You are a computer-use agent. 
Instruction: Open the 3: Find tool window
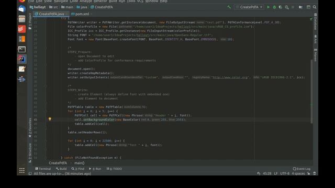pyautogui.click(x=78, y=169)
